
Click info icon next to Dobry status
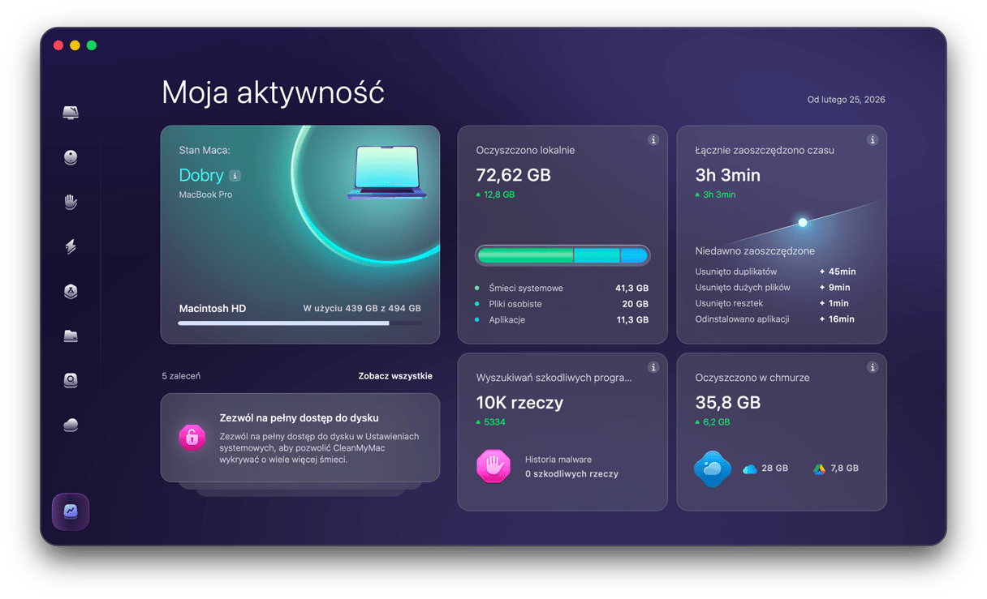click(235, 176)
